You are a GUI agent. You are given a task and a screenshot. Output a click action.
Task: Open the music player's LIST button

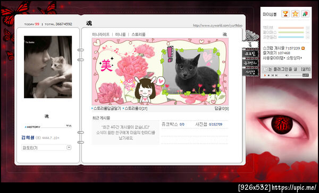(x=305, y=75)
